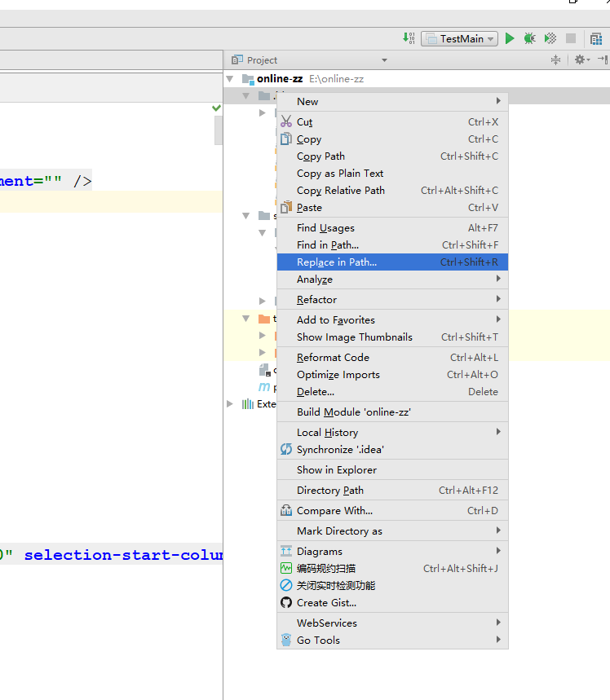Collapse the orange target folder arrow

pyautogui.click(x=246, y=319)
